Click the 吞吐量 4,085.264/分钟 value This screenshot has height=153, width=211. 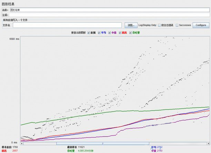click(x=86, y=151)
